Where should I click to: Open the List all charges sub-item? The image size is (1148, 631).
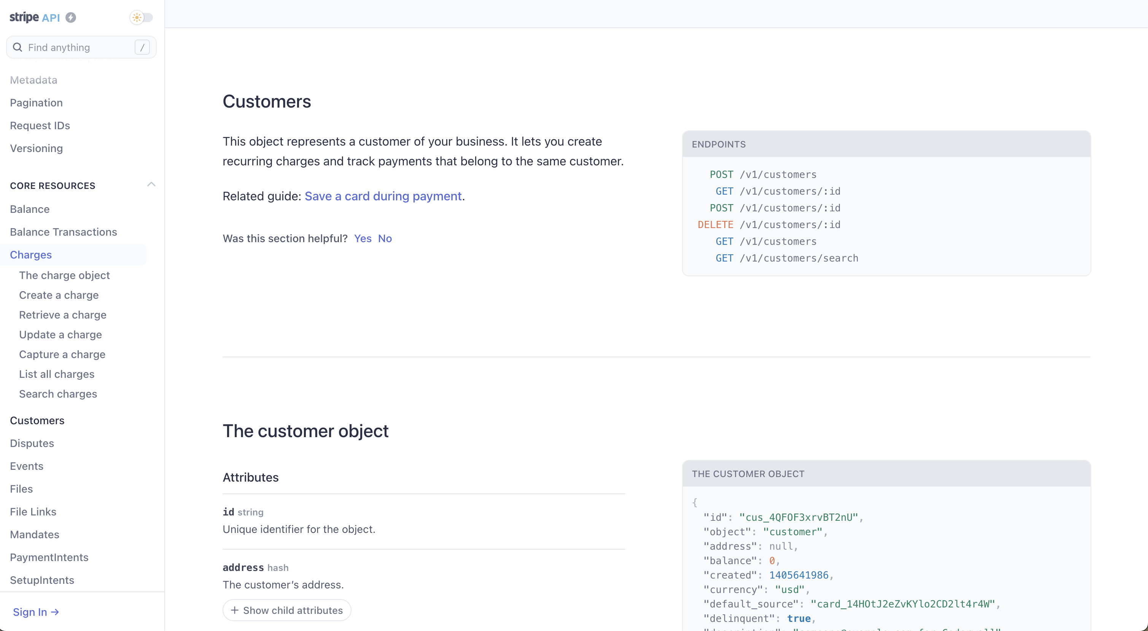(57, 374)
